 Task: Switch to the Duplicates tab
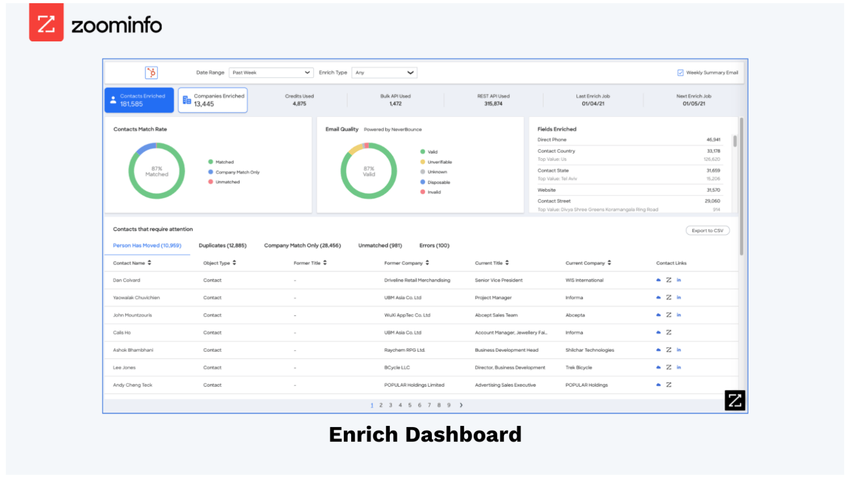(223, 245)
